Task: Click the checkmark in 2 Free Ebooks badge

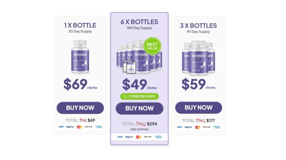Action: click(x=125, y=96)
